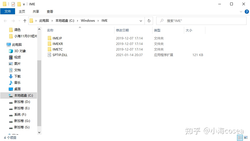Open 系统 (F:) drive

pos(20,115)
